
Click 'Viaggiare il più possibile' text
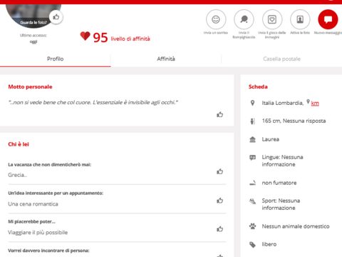click(x=38, y=232)
